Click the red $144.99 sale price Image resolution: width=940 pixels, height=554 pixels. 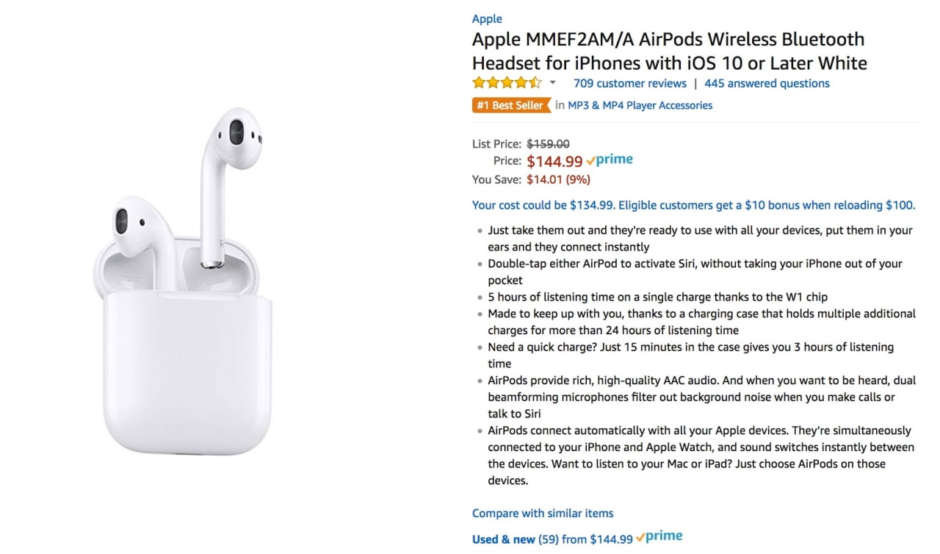tap(554, 161)
